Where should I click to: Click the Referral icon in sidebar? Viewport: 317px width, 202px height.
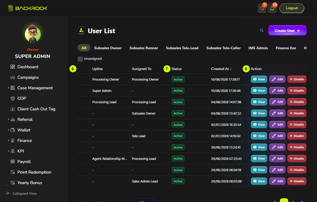(13, 120)
